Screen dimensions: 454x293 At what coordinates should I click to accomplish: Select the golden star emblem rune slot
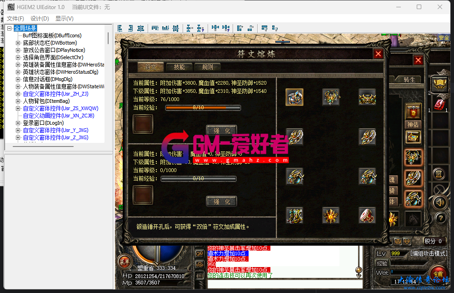[331, 215]
